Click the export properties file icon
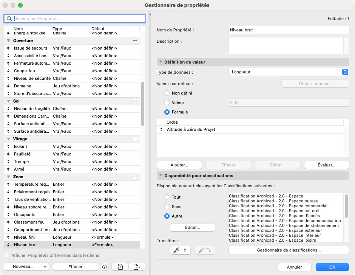Viewport: 355px width, 275px height. 137,267
